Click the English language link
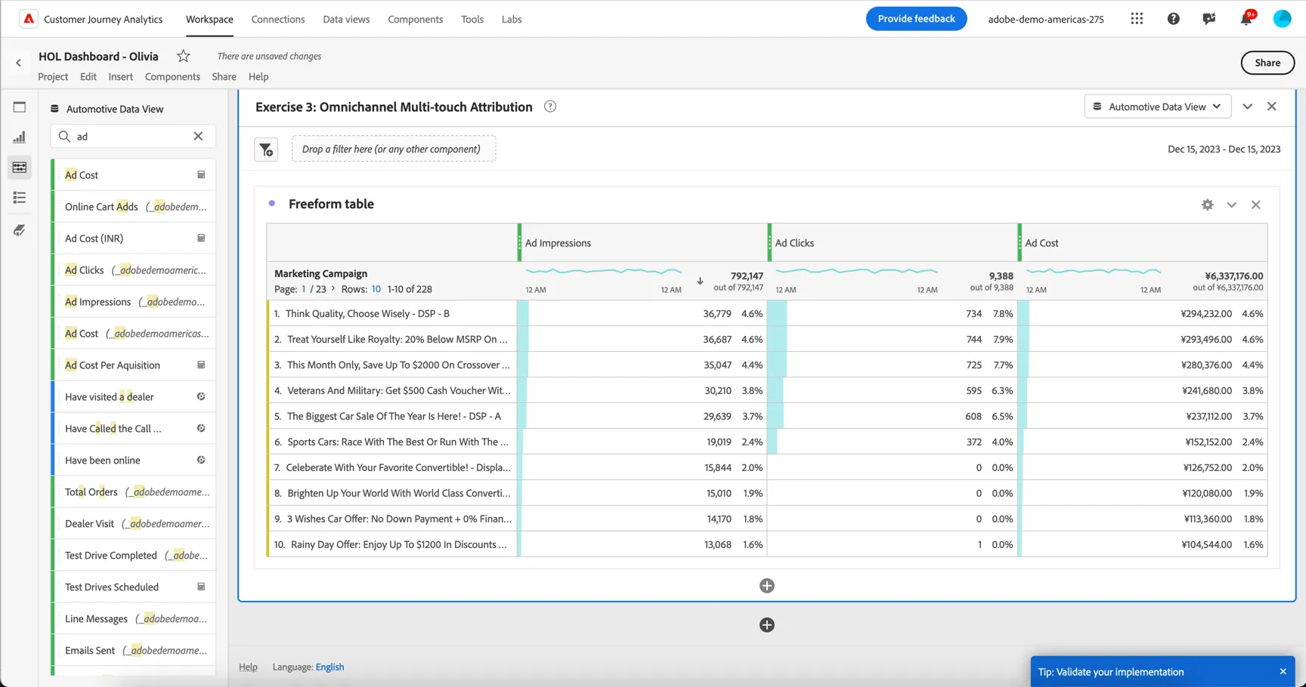Viewport: 1306px width, 687px height. tap(330, 667)
